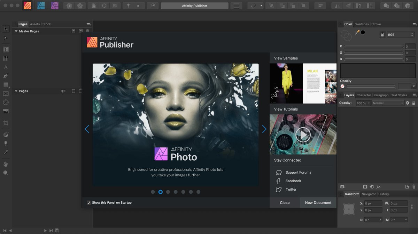The image size is (418, 234).
Task: Open the RGB color model dropdown
Action: (x=401, y=35)
